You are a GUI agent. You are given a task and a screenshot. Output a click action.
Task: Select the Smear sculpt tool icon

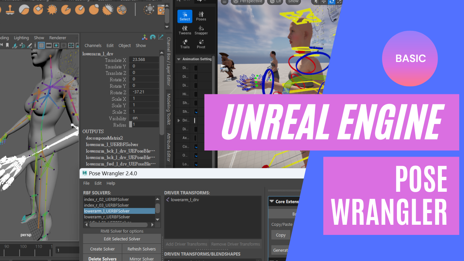click(80, 10)
